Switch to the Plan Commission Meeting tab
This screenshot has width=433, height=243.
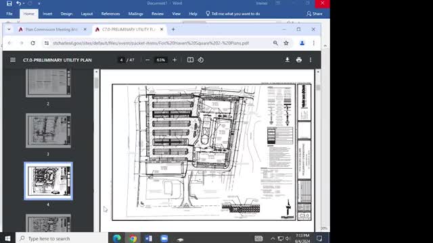tap(51, 30)
